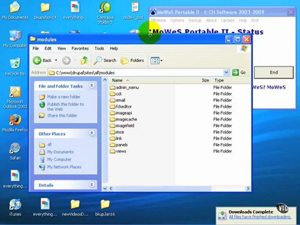Screen dimensions: 300x225
Task: Open the File menu
Action: pyautogui.click(x=36, y=49)
